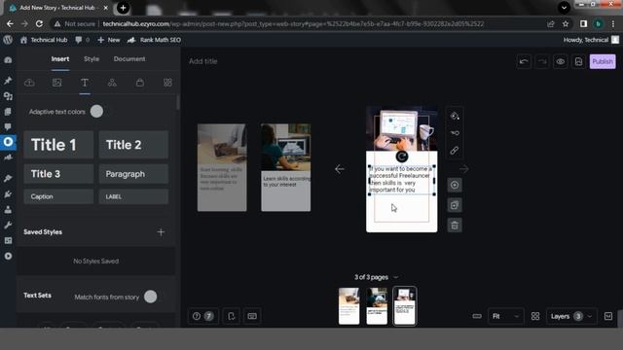Select the Text tab icon
Viewport: 623px width, 350px height.
tap(85, 83)
